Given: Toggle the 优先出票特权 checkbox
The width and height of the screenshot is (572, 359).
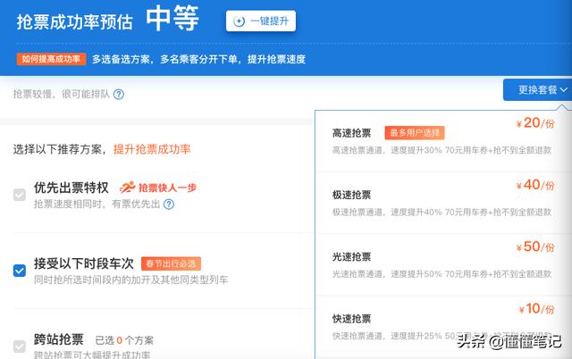Looking at the screenshot, I should 20,195.
